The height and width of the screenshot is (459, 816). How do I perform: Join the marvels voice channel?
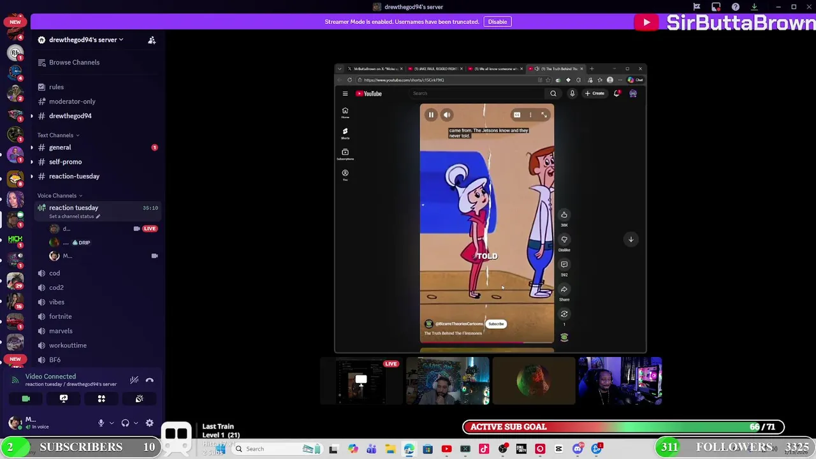61,331
